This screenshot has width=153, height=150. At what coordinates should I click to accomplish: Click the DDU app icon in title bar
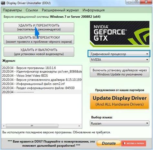coord(3,3)
